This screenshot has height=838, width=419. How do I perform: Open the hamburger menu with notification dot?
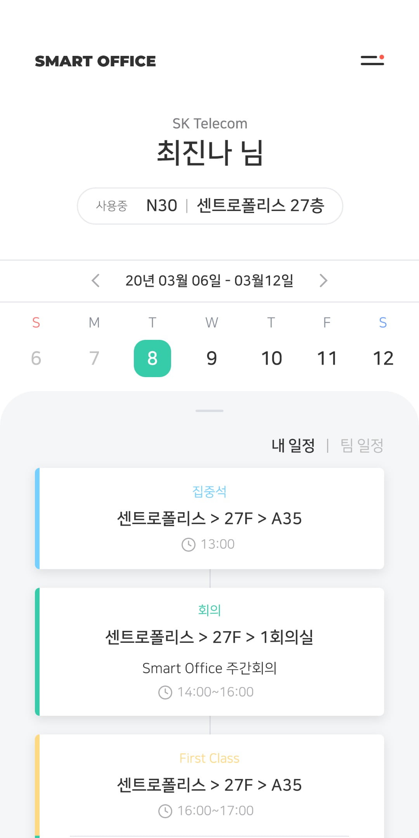click(372, 60)
